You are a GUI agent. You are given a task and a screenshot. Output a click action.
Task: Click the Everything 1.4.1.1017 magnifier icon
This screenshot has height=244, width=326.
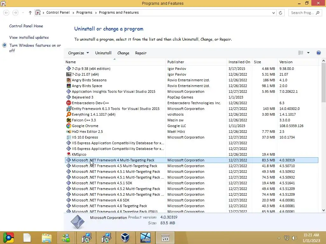coord(69,114)
